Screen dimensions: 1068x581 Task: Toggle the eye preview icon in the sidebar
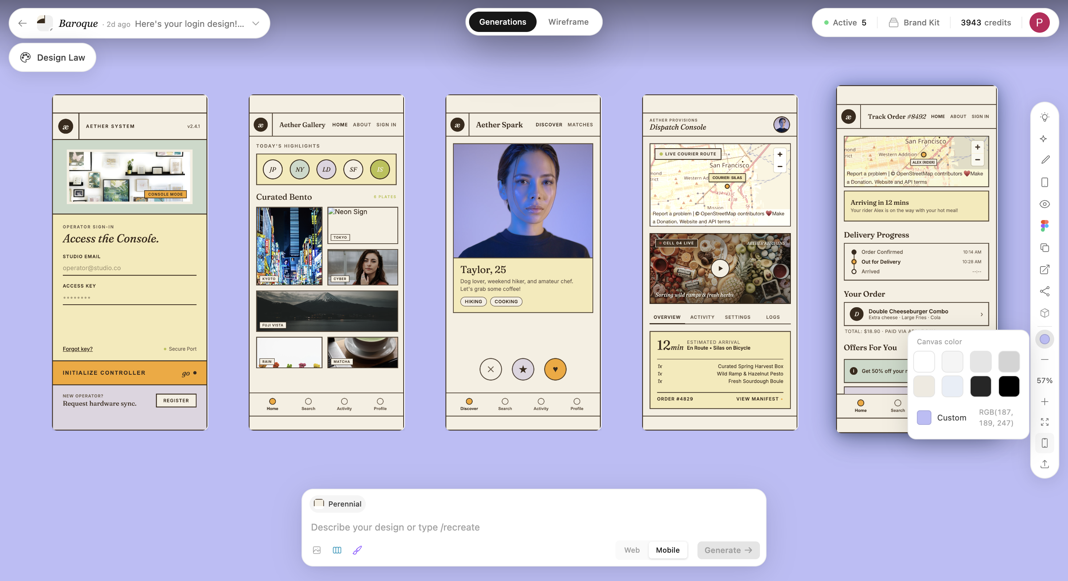point(1044,204)
